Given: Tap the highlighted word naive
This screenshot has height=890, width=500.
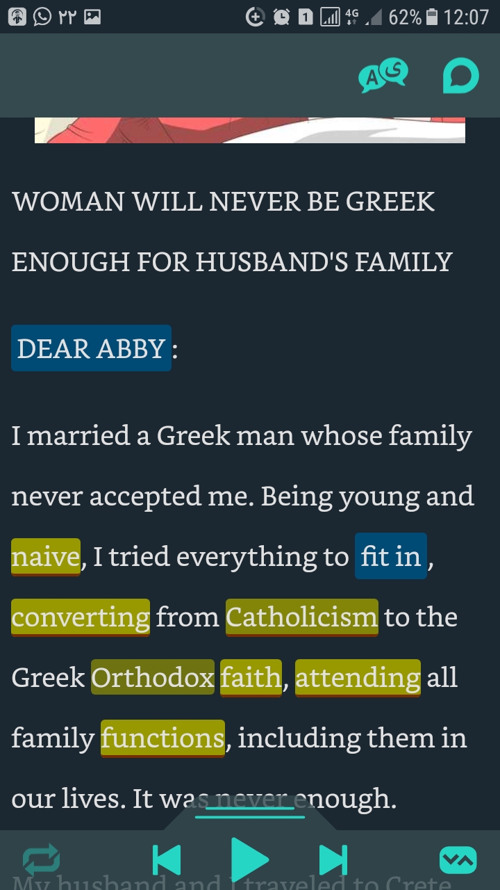Looking at the screenshot, I should point(46,556).
